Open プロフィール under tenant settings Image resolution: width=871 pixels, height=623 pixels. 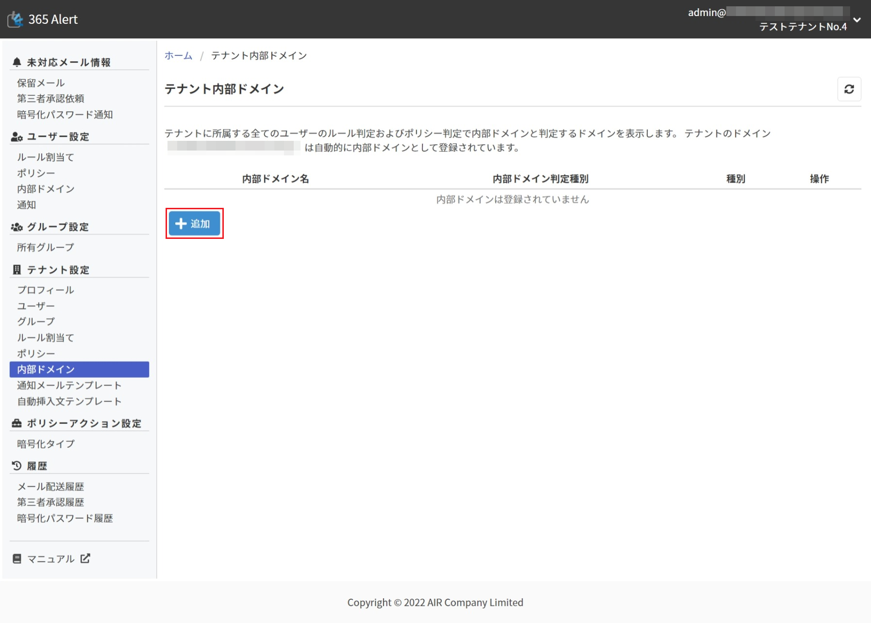click(46, 290)
